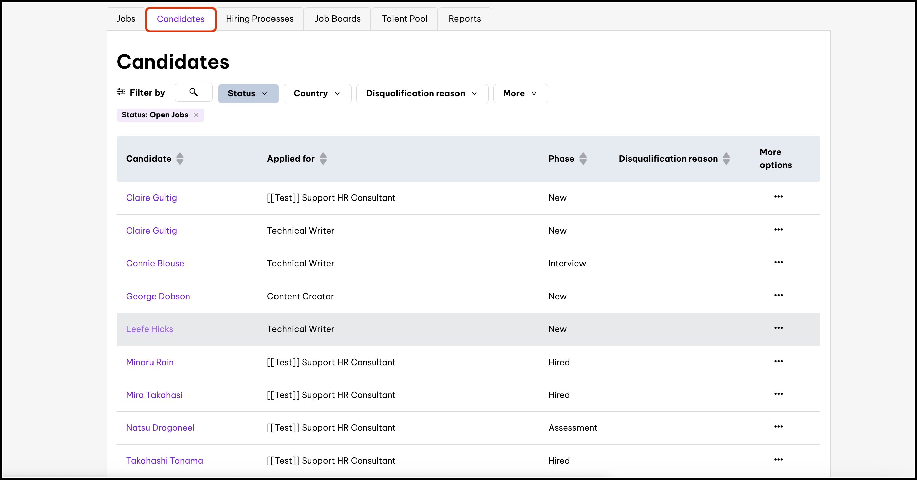
Task: Open the Disqualification reason filter dropdown
Action: click(x=422, y=93)
